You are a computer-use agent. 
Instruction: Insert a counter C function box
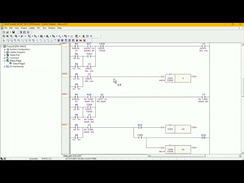pyautogui.click(x=69, y=40)
